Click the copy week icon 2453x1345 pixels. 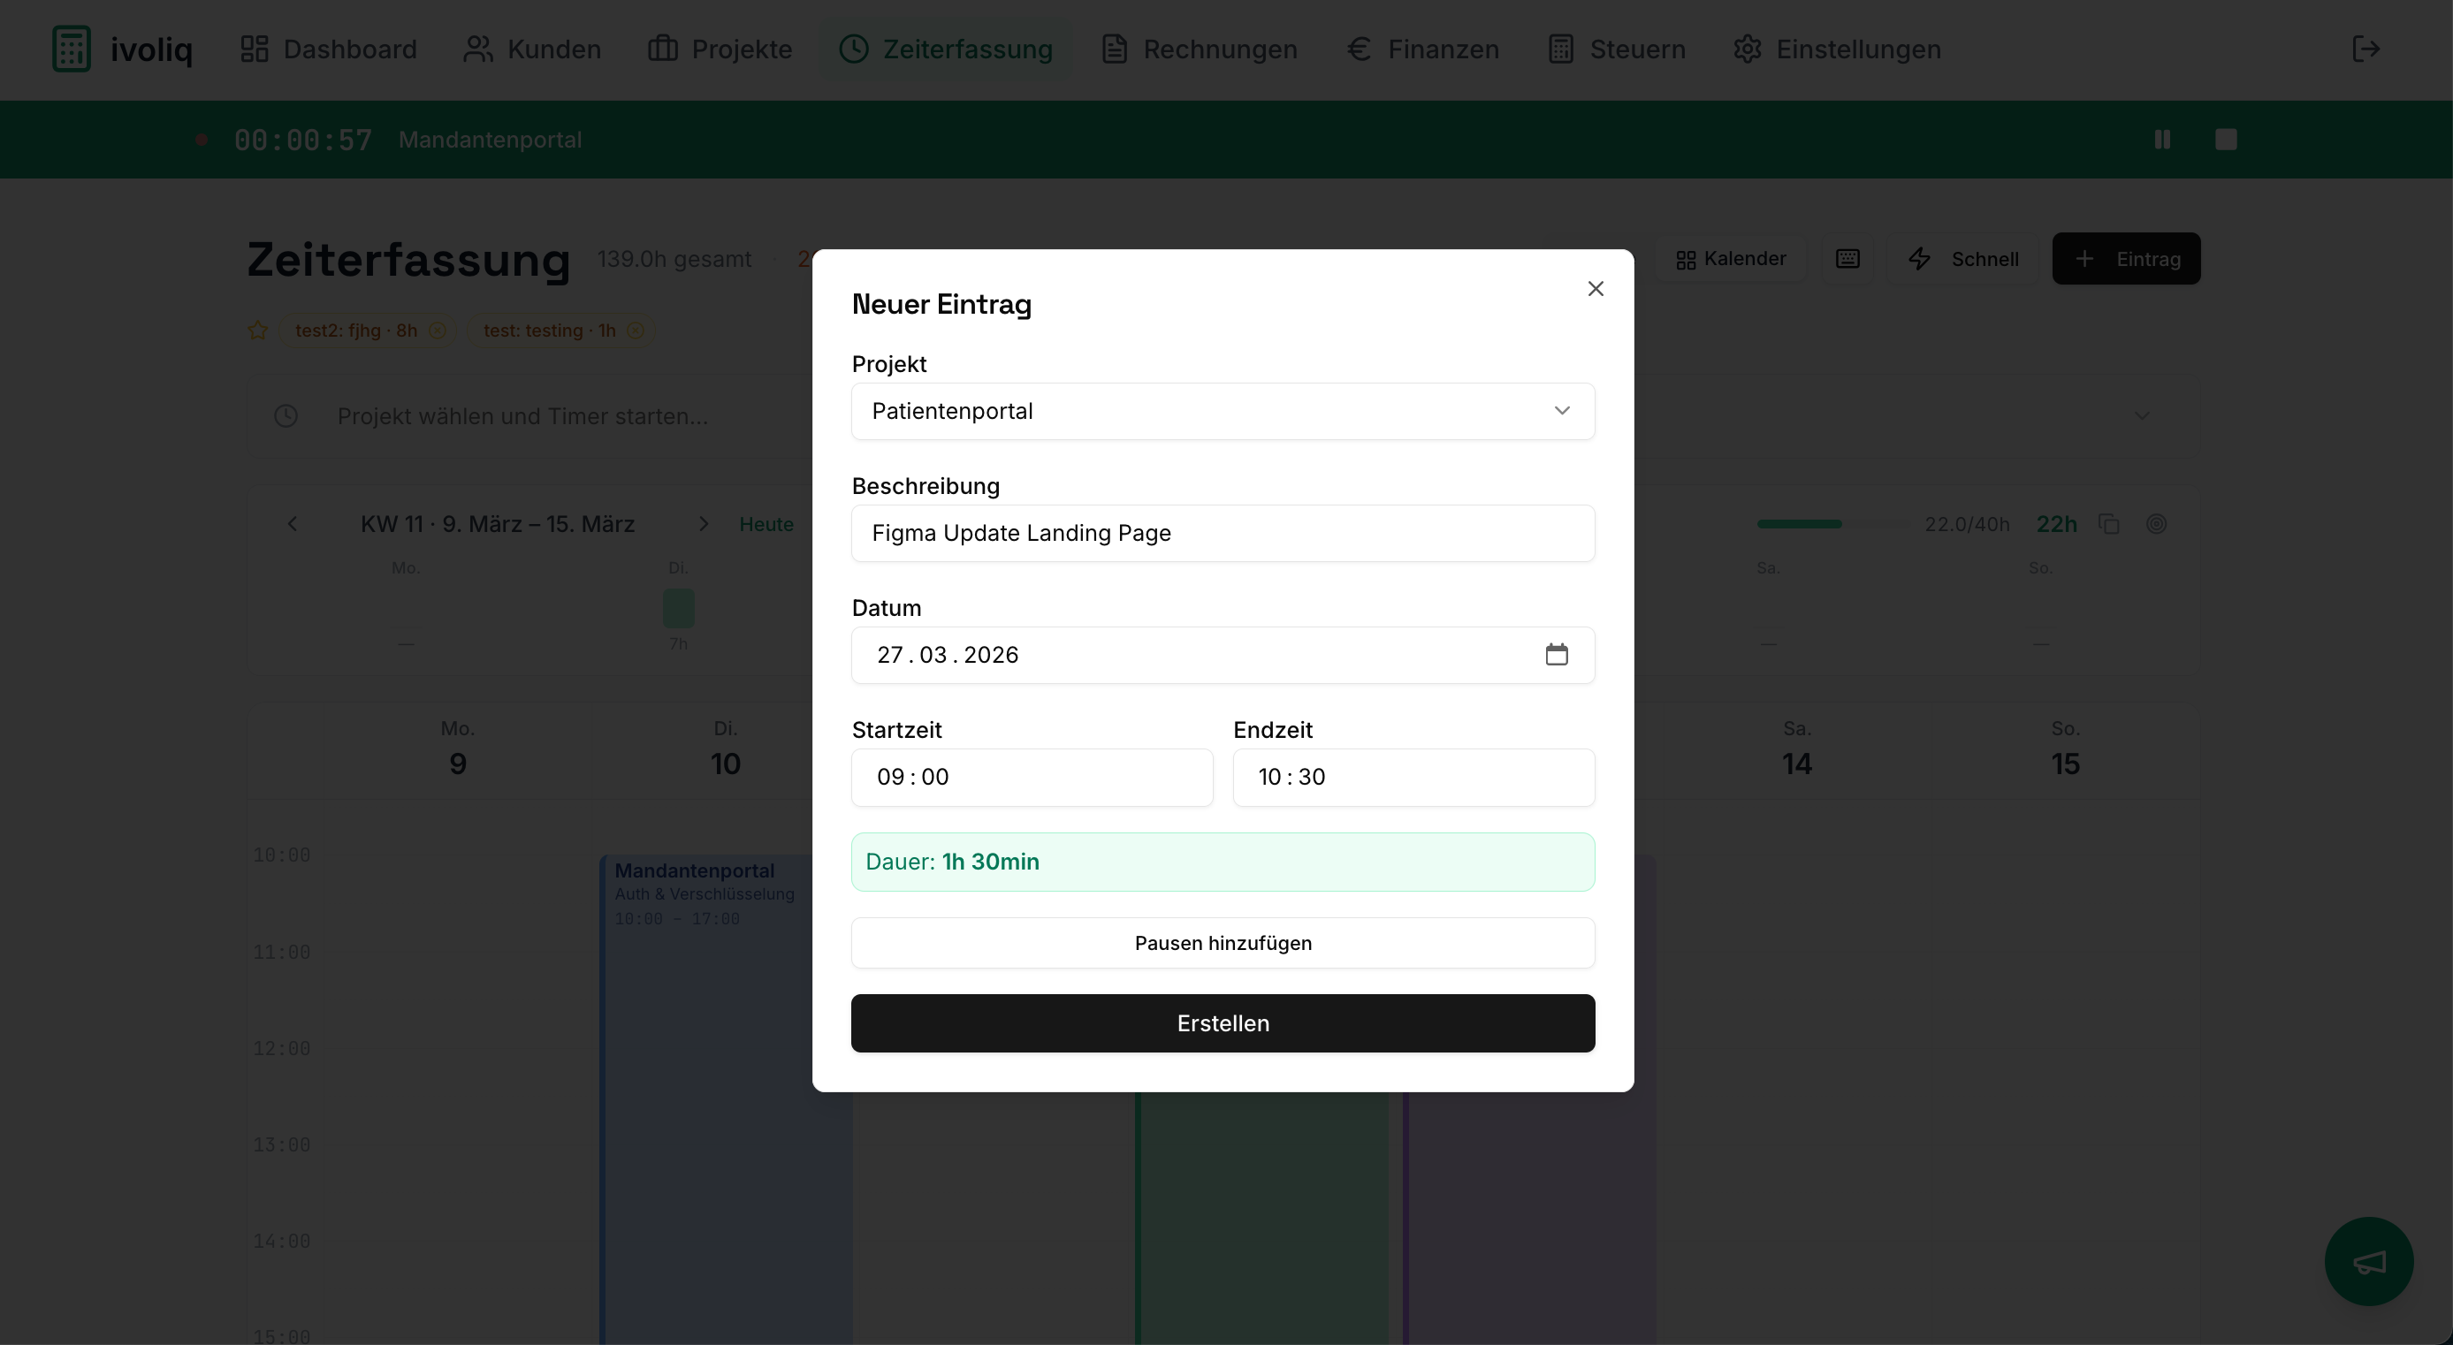(2108, 525)
